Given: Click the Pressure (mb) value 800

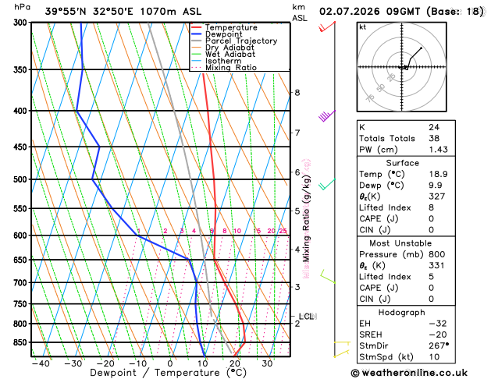Looking at the screenshot, I should (x=437, y=254).
